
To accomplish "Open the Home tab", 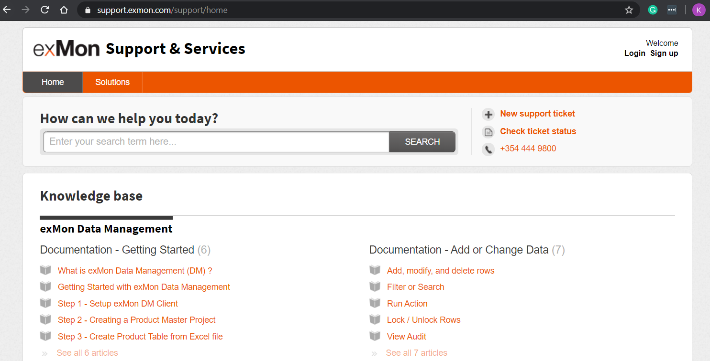I will tap(53, 82).
